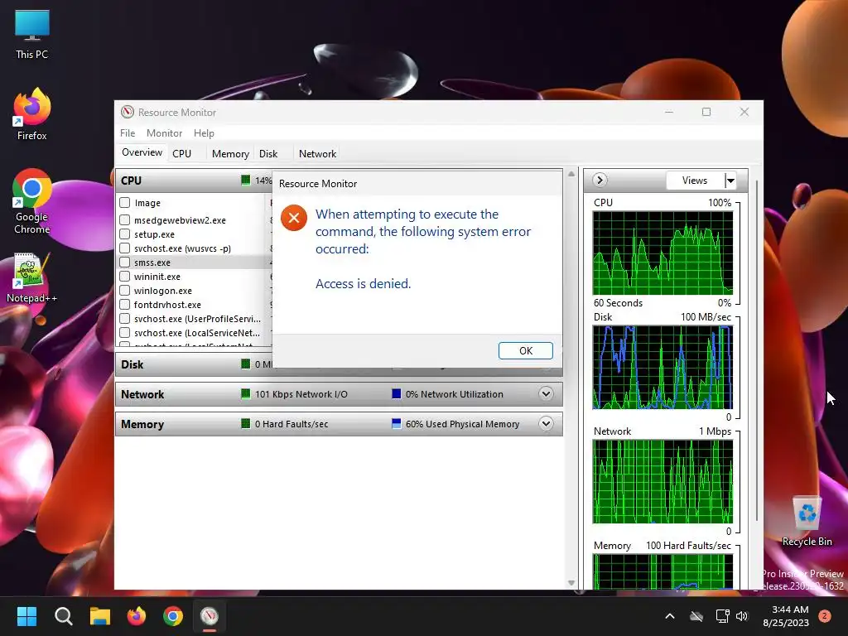The height and width of the screenshot is (636, 848).
Task: Click the Views button
Action: click(695, 181)
